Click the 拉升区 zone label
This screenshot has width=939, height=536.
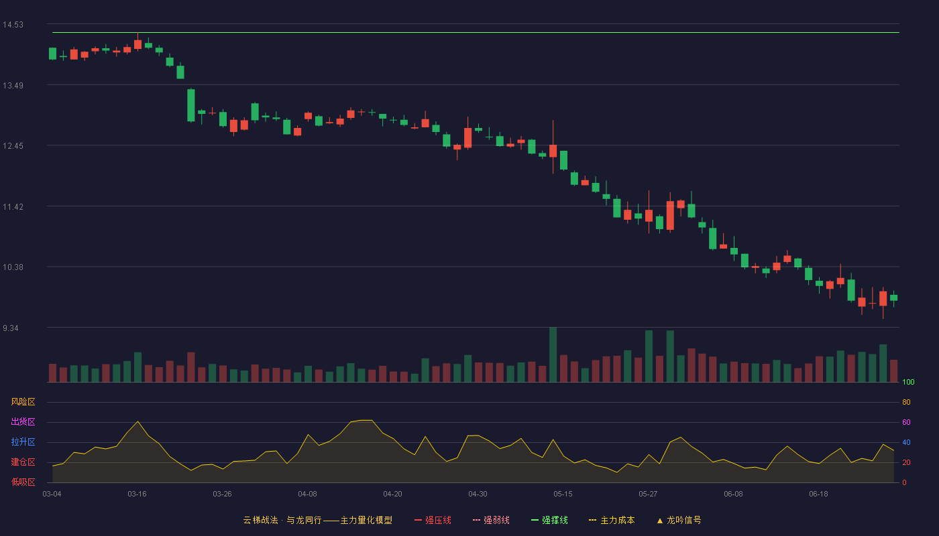point(23,442)
